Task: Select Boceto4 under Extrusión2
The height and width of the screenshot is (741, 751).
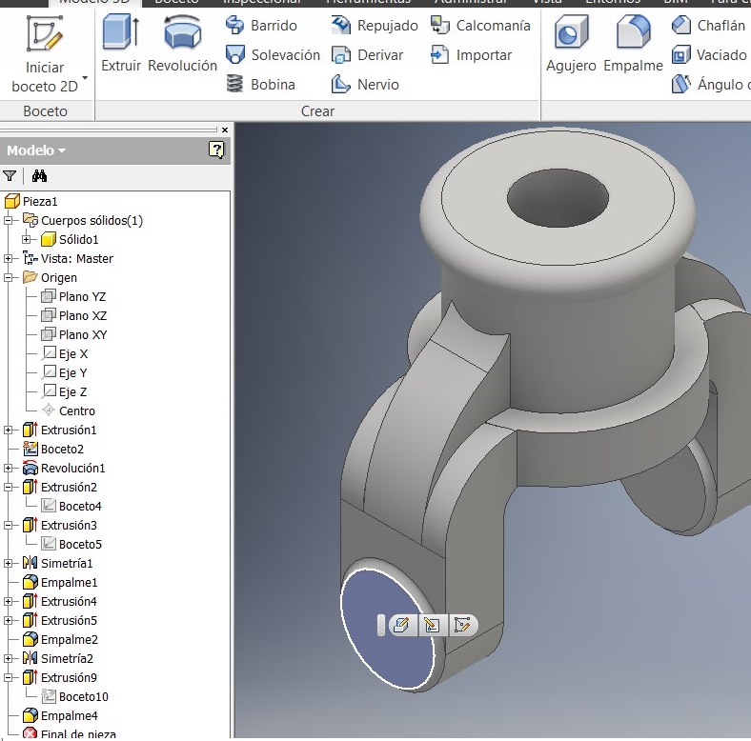Action: coord(71,506)
